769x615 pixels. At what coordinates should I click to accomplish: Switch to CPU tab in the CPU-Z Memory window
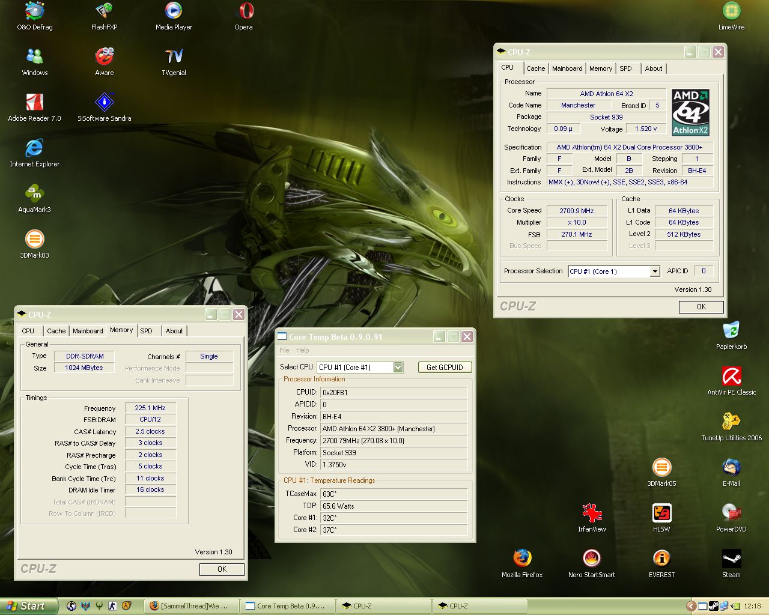pos(28,331)
